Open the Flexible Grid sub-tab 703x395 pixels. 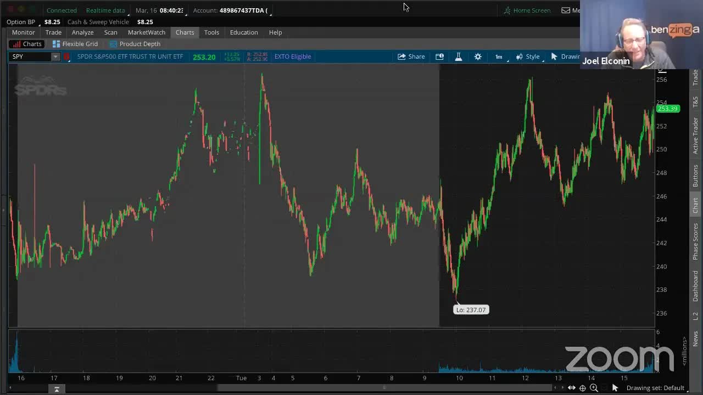(x=75, y=44)
